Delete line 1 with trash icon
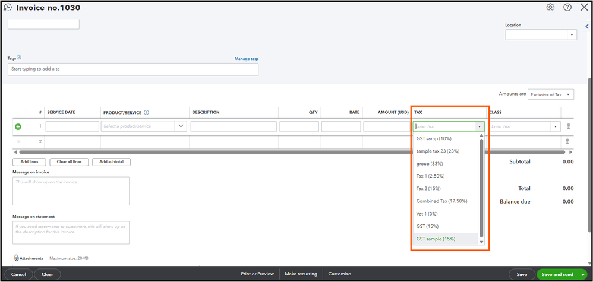This screenshot has height=282, width=593. (x=568, y=126)
